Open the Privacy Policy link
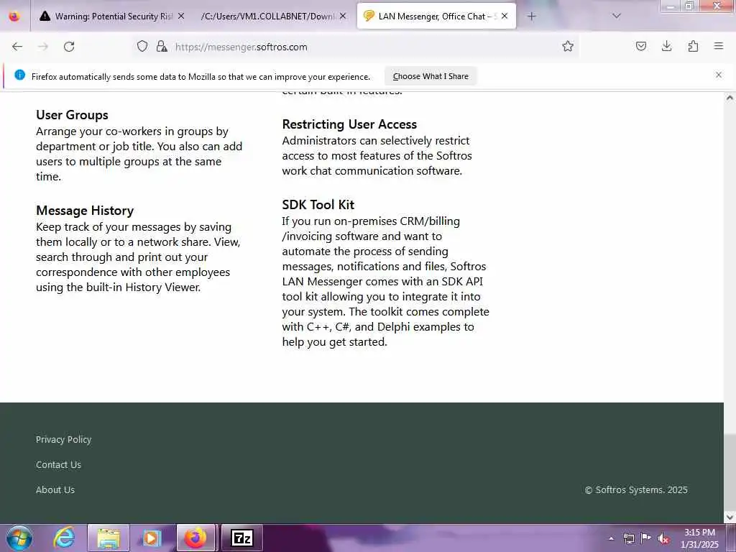Viewport: 736px width, 552px height. point(64,439)
